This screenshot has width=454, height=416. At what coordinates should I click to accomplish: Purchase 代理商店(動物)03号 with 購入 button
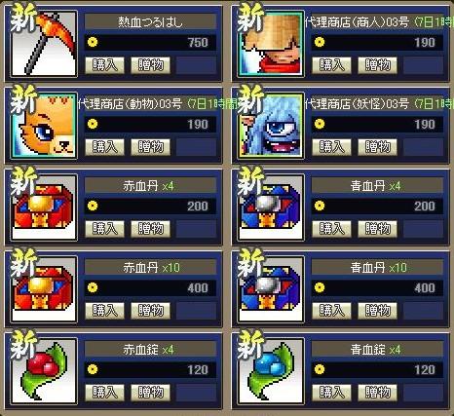click(104, 147)
